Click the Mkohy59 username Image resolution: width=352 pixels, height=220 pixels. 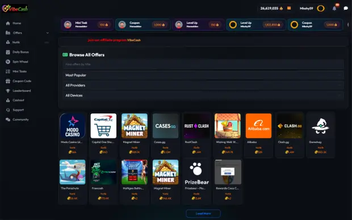(306, 9)
